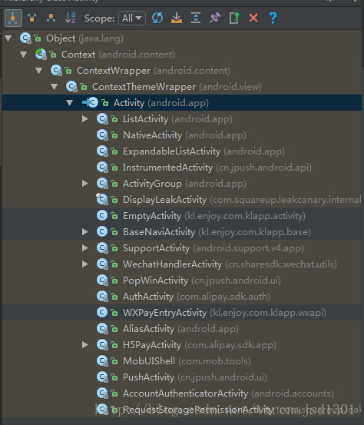Select the ContextWrapper class row
Screen dimensions: 364x425
tap(182, 71)
